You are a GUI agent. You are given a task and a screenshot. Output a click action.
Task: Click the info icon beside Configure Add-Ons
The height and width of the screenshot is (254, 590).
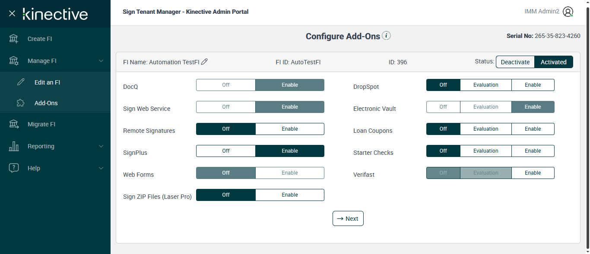(x=387, y=36)
